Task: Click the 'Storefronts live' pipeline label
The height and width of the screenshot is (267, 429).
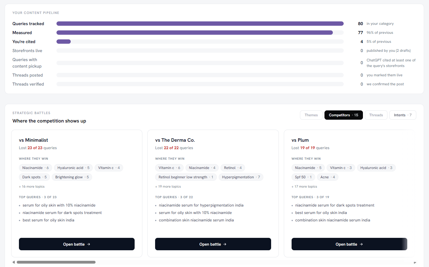Action: click(27, 51)
